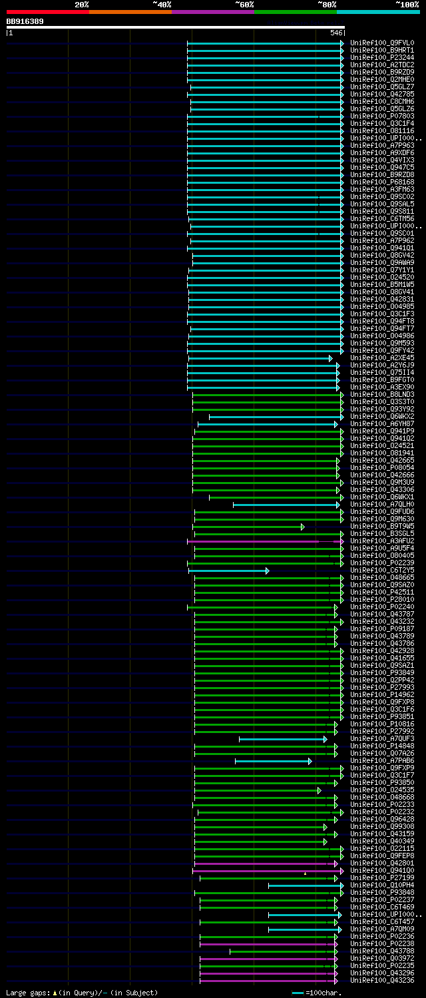
Task: Select hit label UniRef100_A7QLH0
Action: pyautogui.click(x=382, y=504)
